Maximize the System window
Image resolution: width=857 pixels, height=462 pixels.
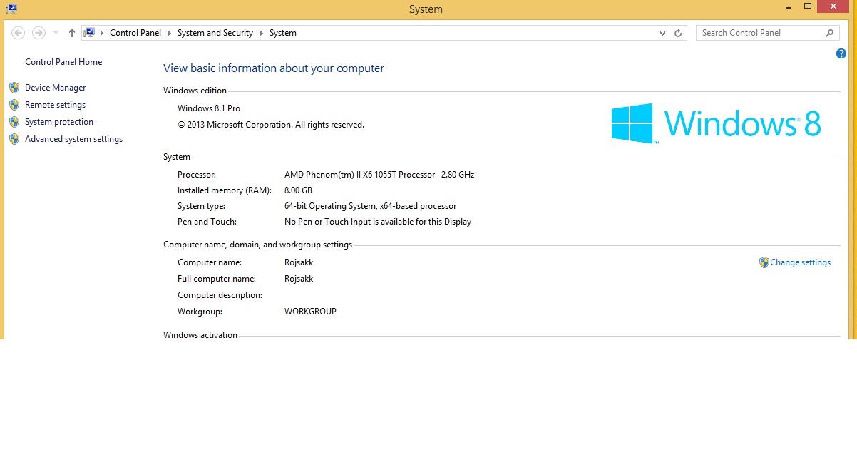coord(807,6)
